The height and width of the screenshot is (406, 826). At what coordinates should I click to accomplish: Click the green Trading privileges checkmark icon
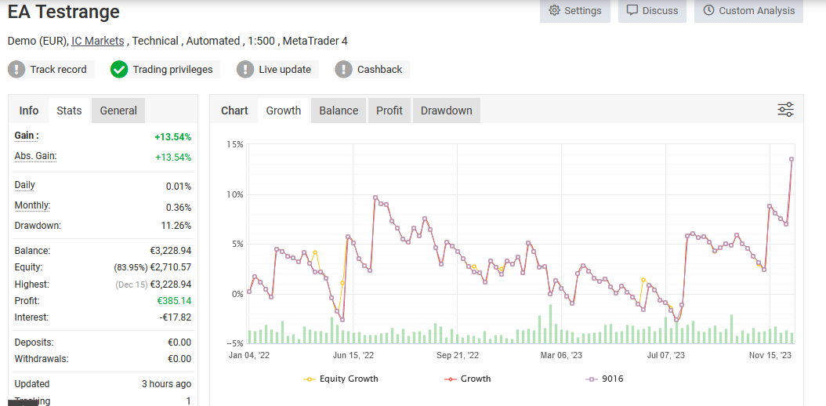[x=119, y=70]
